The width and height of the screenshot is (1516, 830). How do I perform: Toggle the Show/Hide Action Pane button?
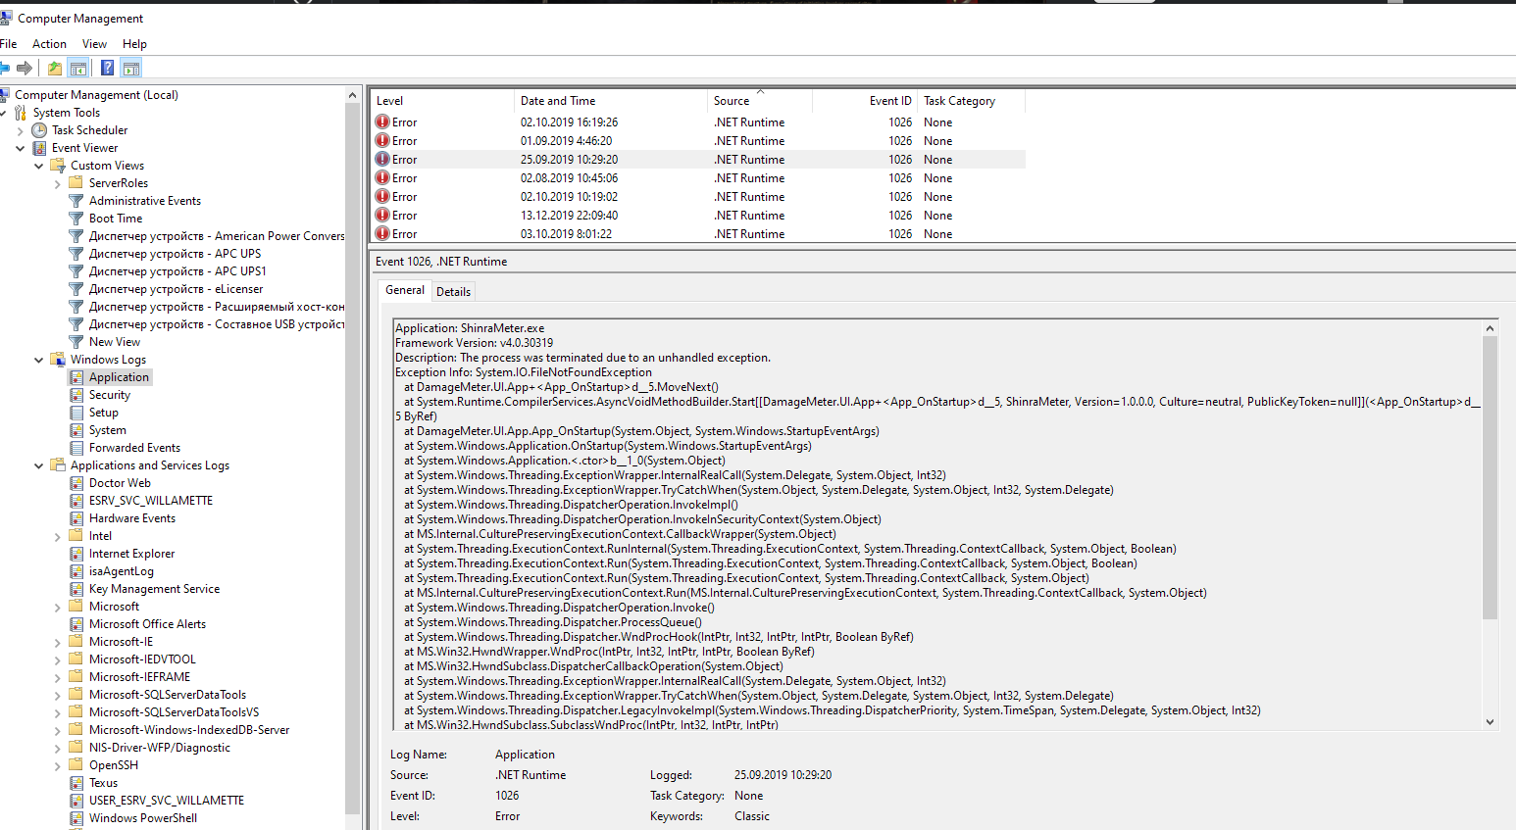pos(131,68)
